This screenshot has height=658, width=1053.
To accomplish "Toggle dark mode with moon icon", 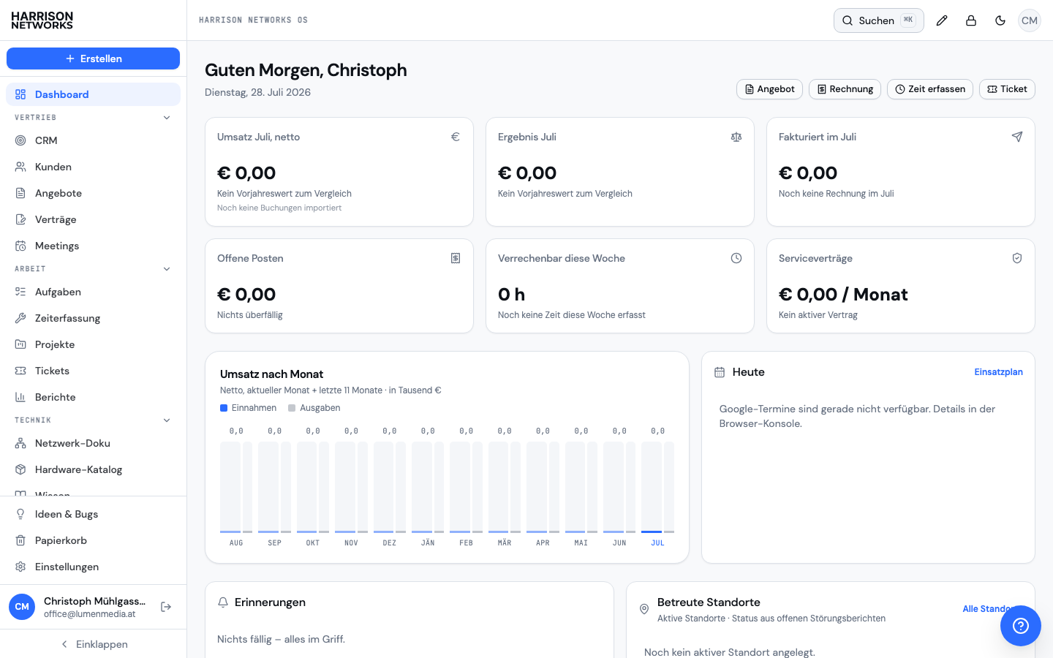I will click(x=1000, y=20).
